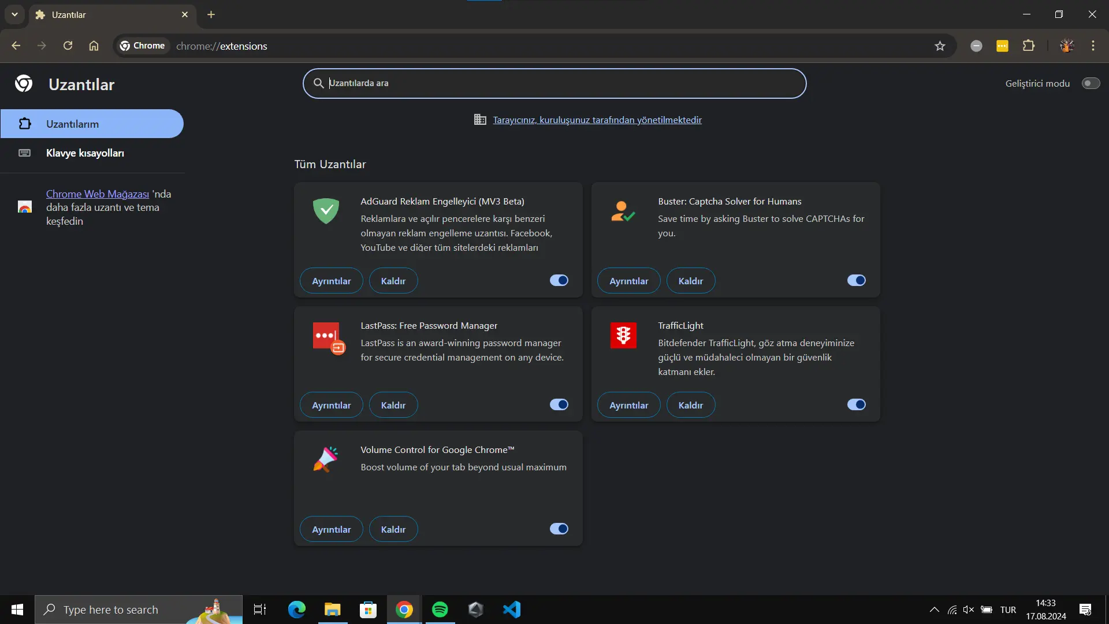
Task: Remove AdGuard with the Kaldır button
Action: point(393,281)
